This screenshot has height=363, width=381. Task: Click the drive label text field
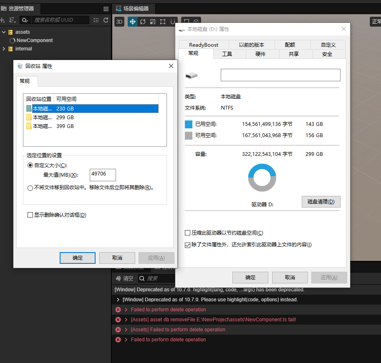coord(280,75)
